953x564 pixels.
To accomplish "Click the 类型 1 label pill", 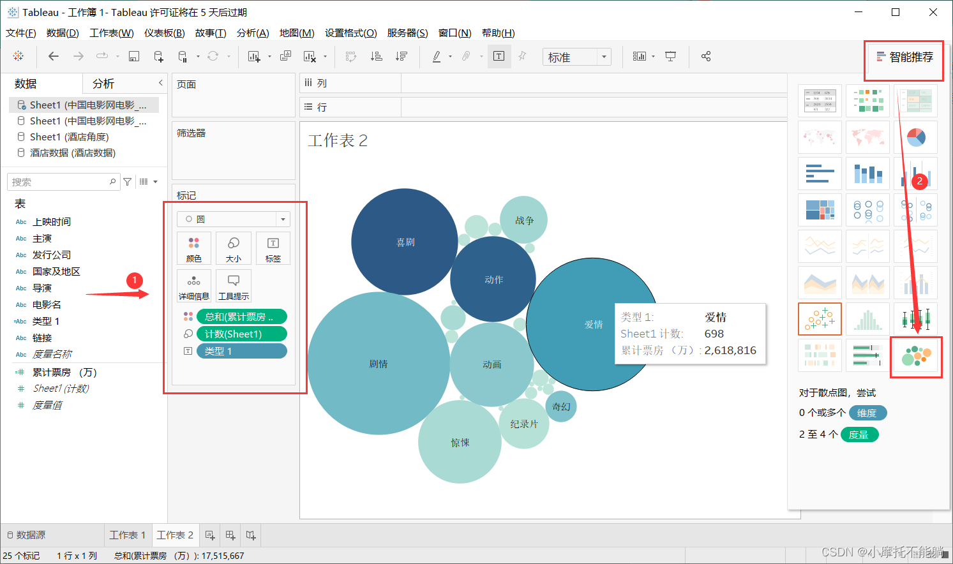I will [241, 351].
